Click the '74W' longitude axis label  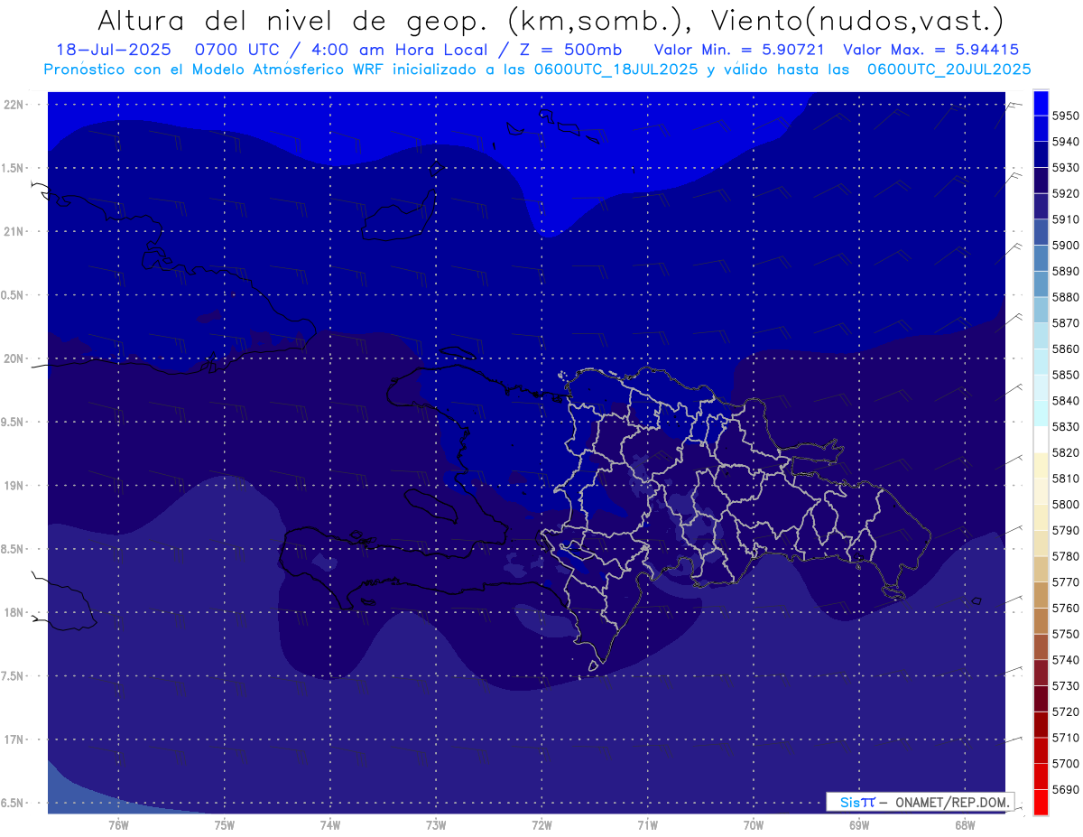pos(330,825)
